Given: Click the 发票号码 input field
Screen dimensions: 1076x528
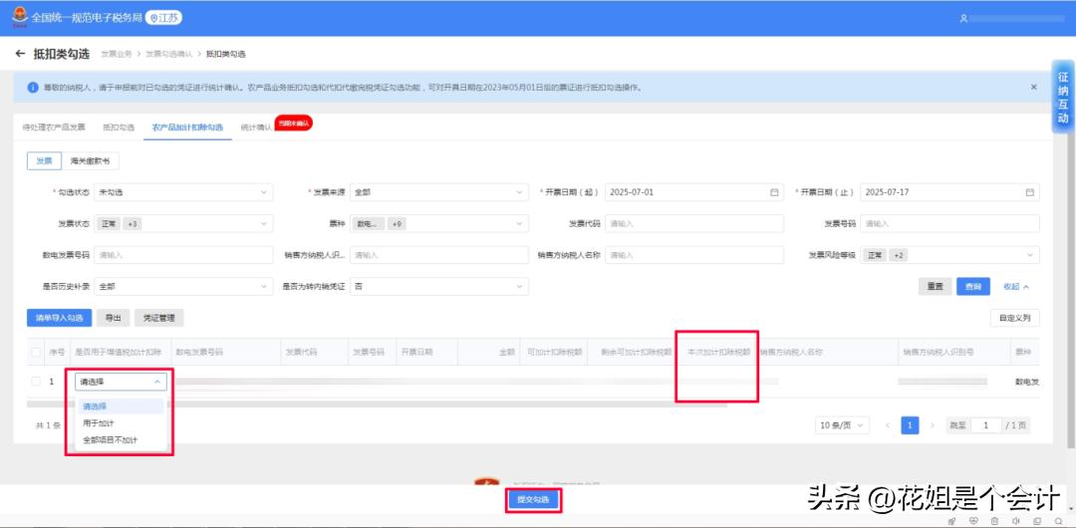Looking at the screenshot, I should 949,224.
